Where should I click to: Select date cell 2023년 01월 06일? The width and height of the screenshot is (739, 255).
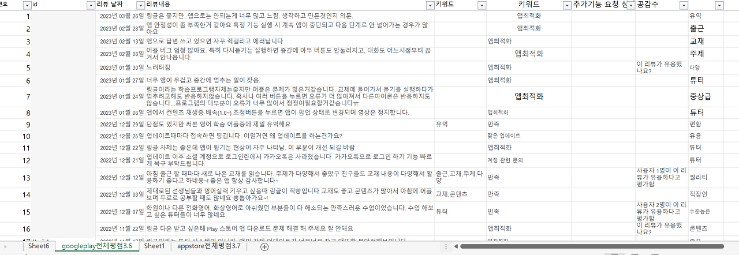pos(121,112)
